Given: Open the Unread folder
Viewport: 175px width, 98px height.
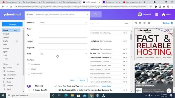Looking at the screenshot, I should pos(6,34).
